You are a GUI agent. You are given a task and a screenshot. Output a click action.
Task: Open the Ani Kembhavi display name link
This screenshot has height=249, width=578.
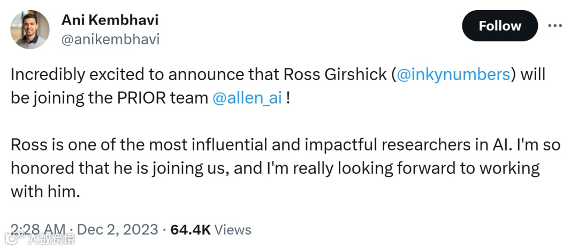(110, 20)
